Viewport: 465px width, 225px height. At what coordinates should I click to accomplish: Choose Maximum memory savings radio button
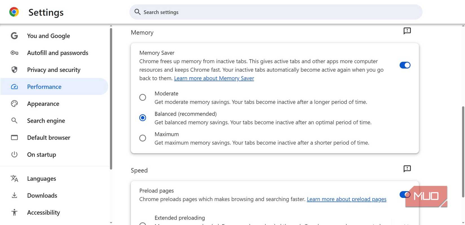[x=143, y=138]
